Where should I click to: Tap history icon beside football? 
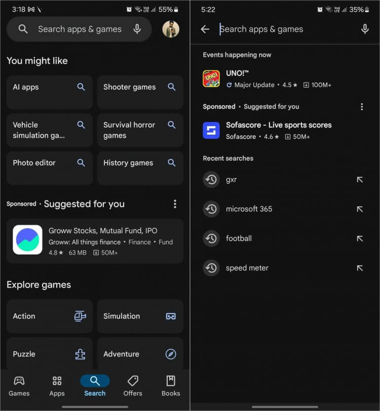pyautogui.click(x=211, y=238)
